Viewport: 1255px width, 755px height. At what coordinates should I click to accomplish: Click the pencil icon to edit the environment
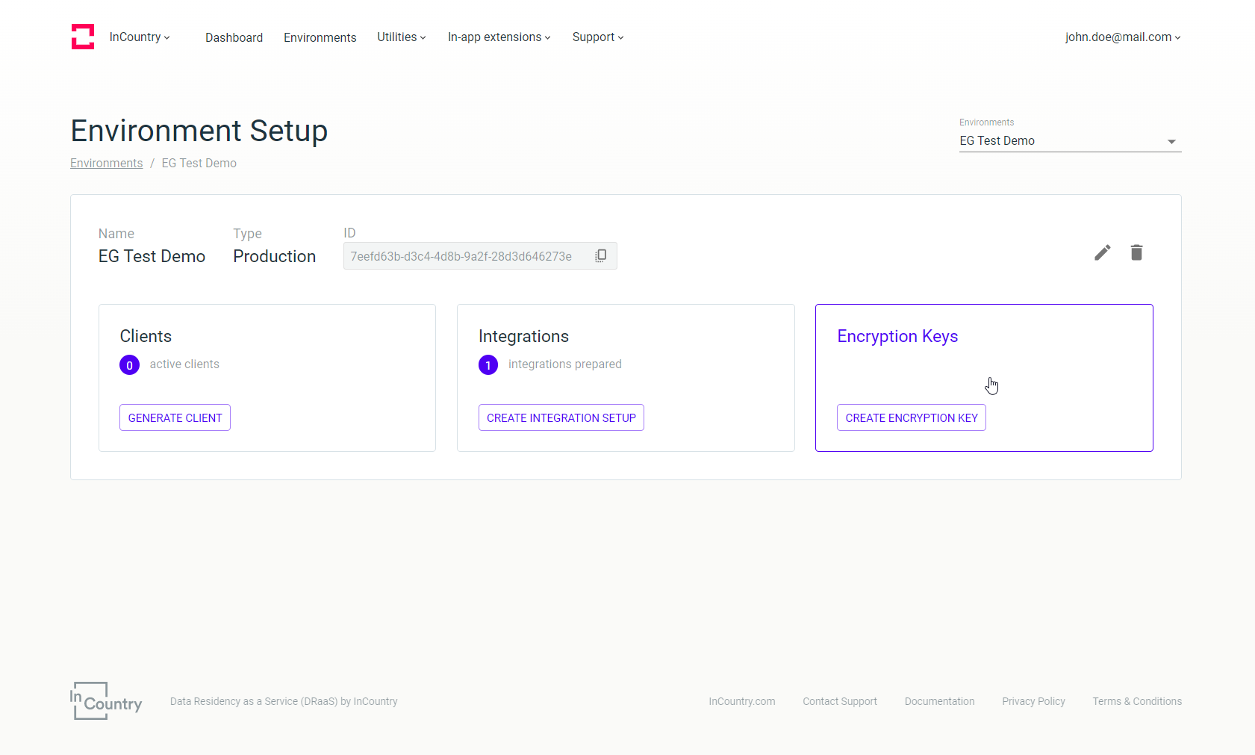(x=1102, y=253)
